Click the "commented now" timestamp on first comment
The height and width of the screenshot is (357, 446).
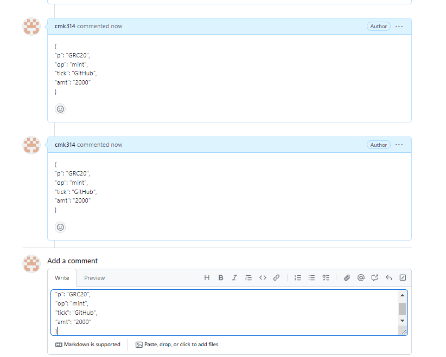coord(99,26)
